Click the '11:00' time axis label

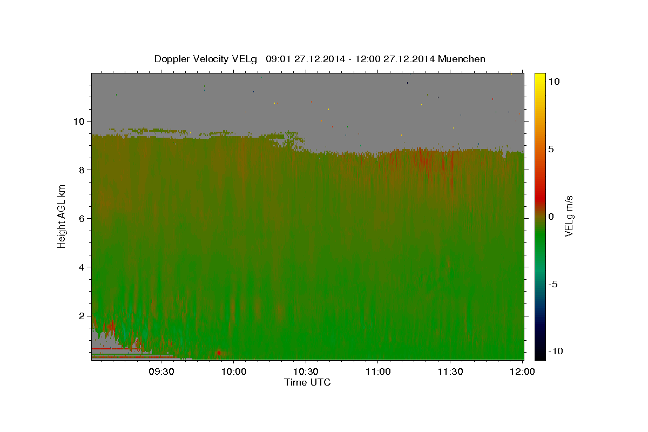point(378,372)
